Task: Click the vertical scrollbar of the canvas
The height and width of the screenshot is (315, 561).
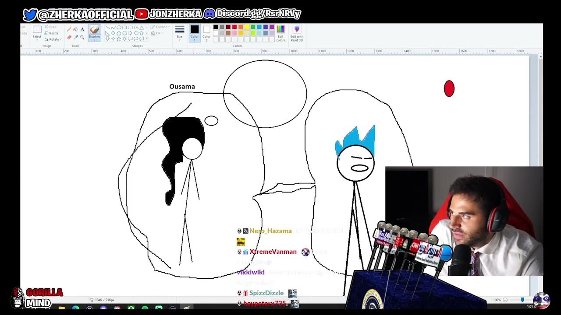Action: point(540,175)
